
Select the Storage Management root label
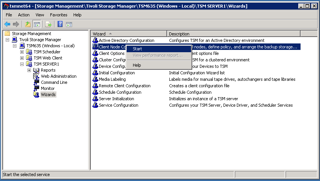point(31,34)
